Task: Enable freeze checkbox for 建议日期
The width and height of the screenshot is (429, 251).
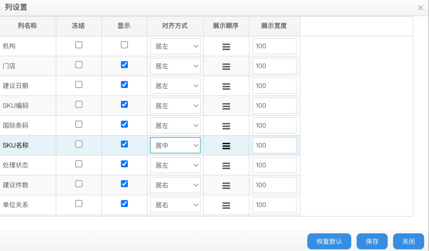Action: 79,84
